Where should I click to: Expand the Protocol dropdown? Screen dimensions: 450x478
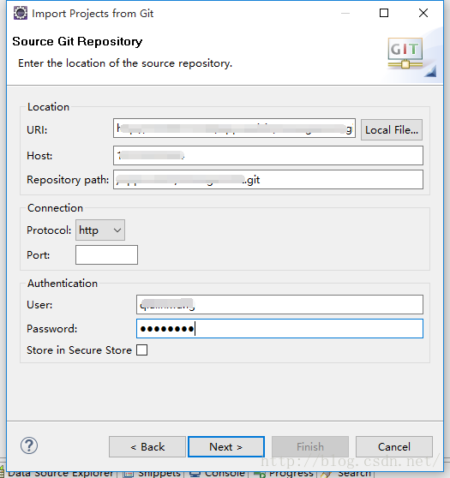click(100, 230)
